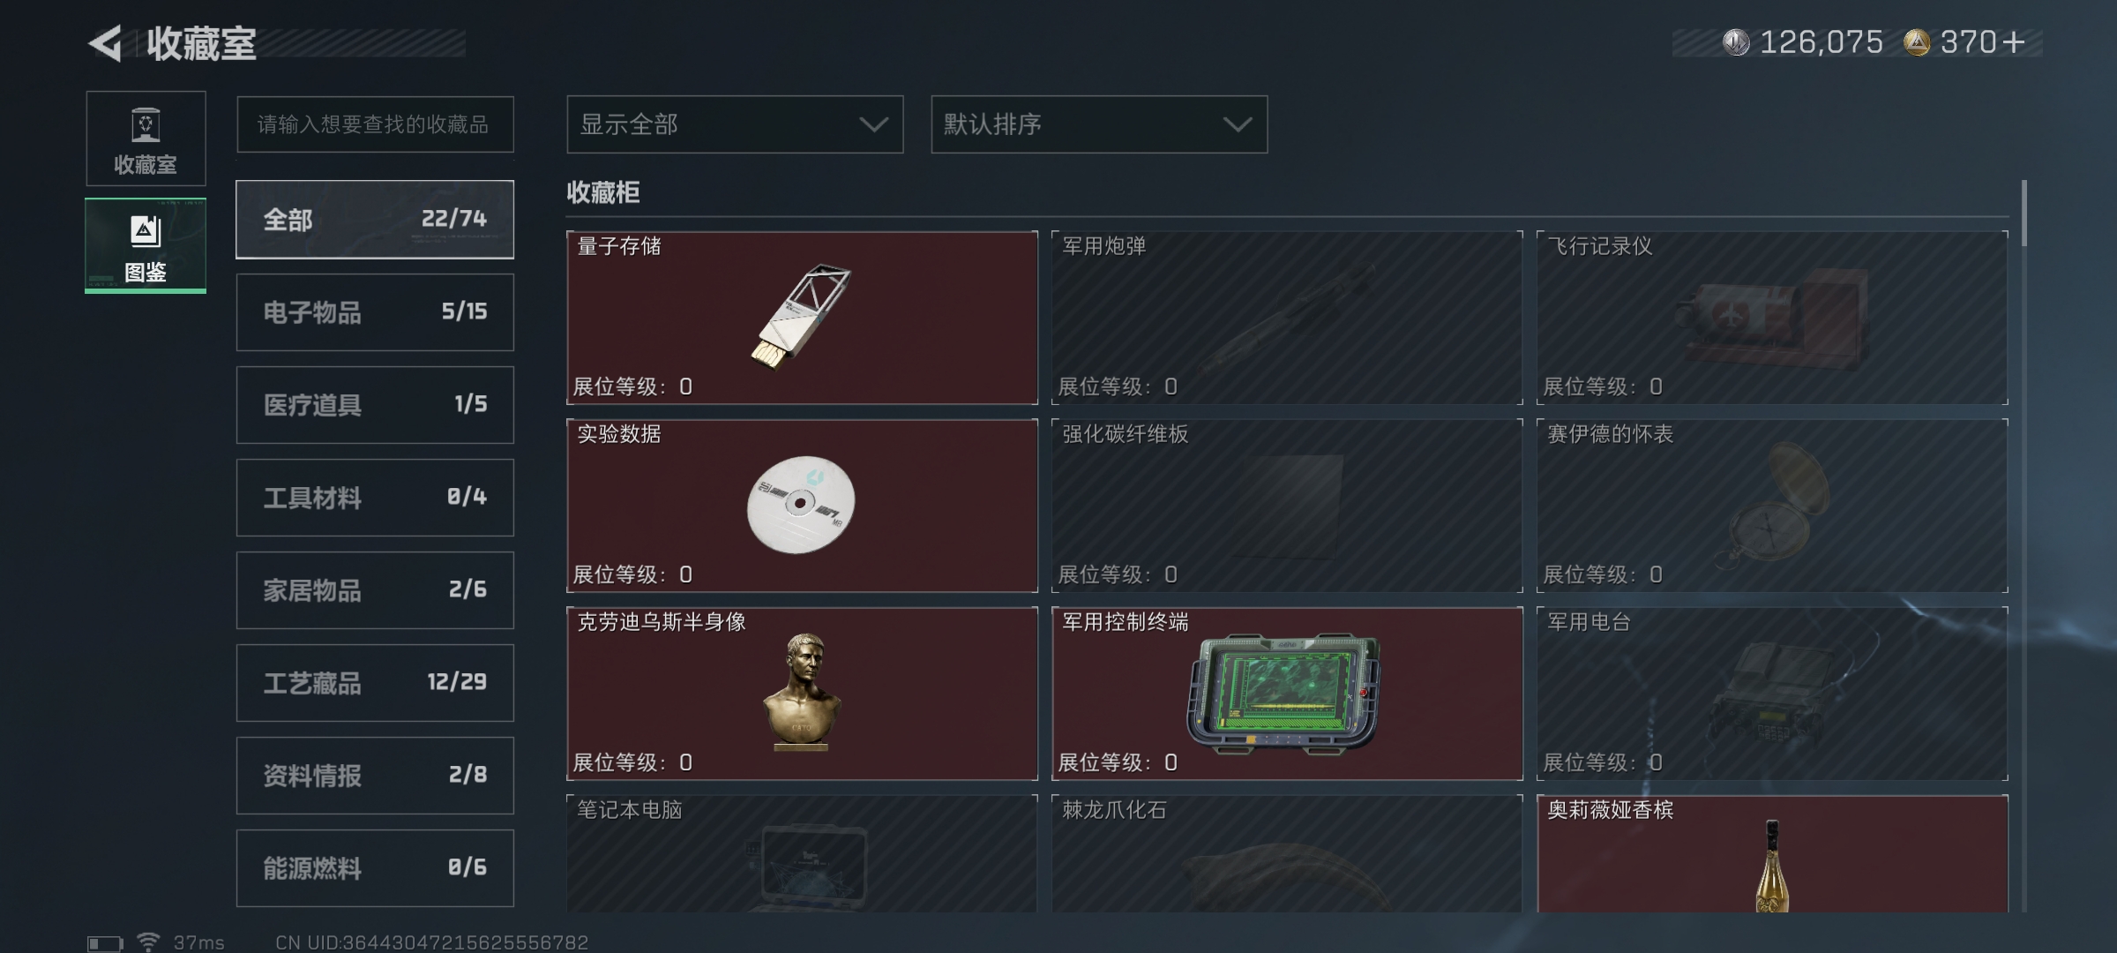The height and width of the screenshot is (953, 2117).
Task: Select the 量子存储 USB drive item
Action: pos(802,318)
